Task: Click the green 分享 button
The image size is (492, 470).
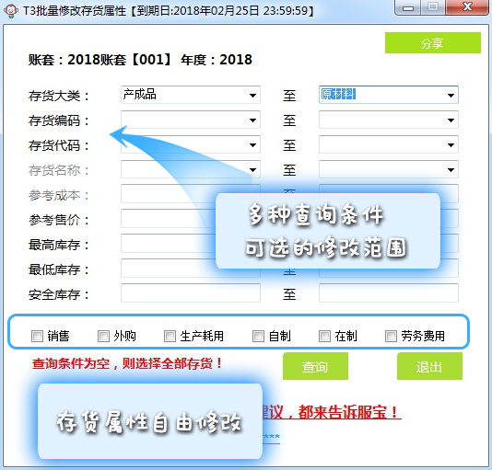Action: click(x=433, y=43)
